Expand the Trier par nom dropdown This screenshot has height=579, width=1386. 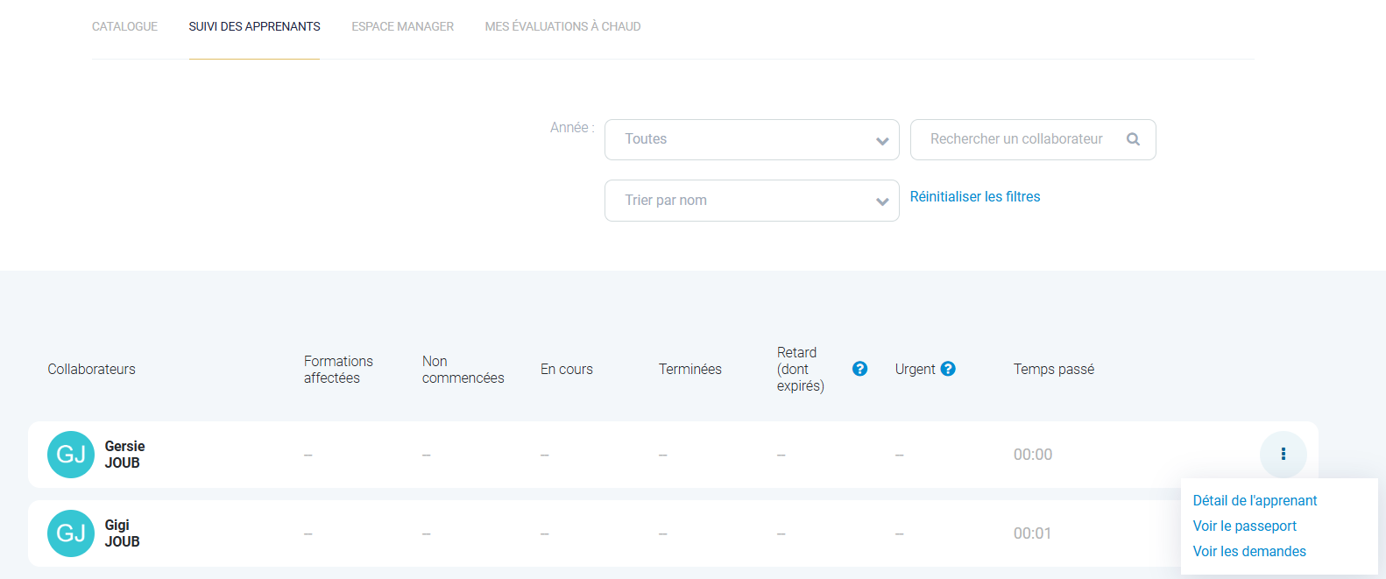(751, 201)
